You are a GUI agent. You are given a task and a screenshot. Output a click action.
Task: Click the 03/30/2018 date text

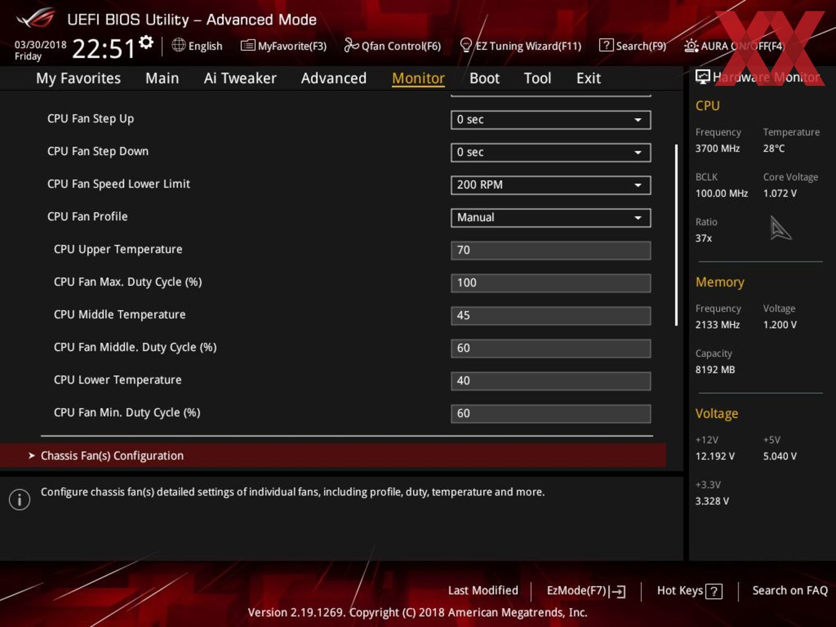pyautogui.click(x=41, y=45)
